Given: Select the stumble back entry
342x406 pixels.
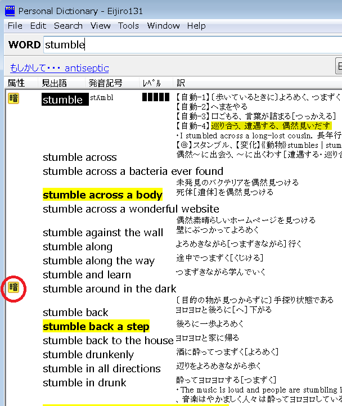Looking at the screenshot, I should 75,312.
